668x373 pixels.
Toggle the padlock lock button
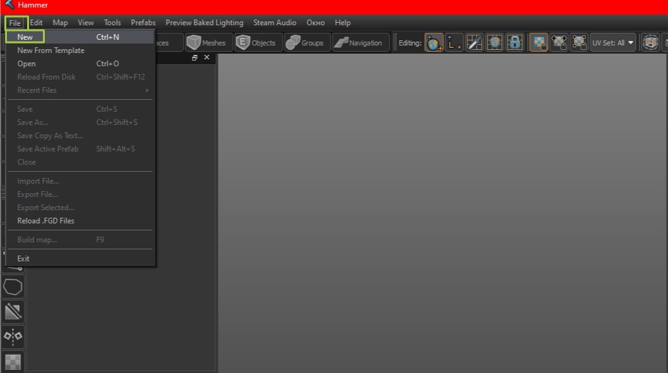[x=515, y=43]
